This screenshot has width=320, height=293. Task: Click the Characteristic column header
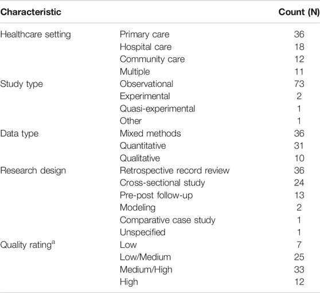click(30, 12)
